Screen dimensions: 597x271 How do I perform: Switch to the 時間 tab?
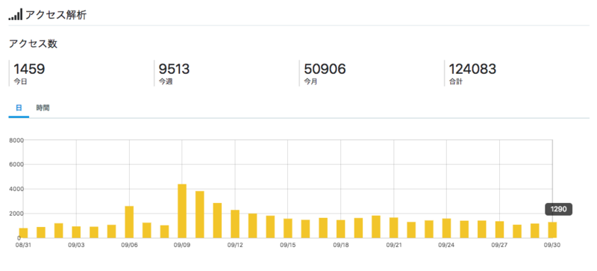click(x=43, y=108)
